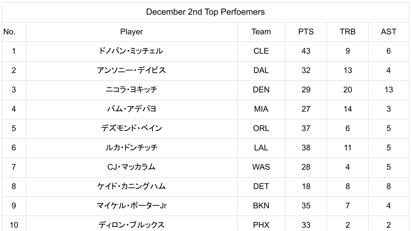Click the TRB column header

pos(347,32)
